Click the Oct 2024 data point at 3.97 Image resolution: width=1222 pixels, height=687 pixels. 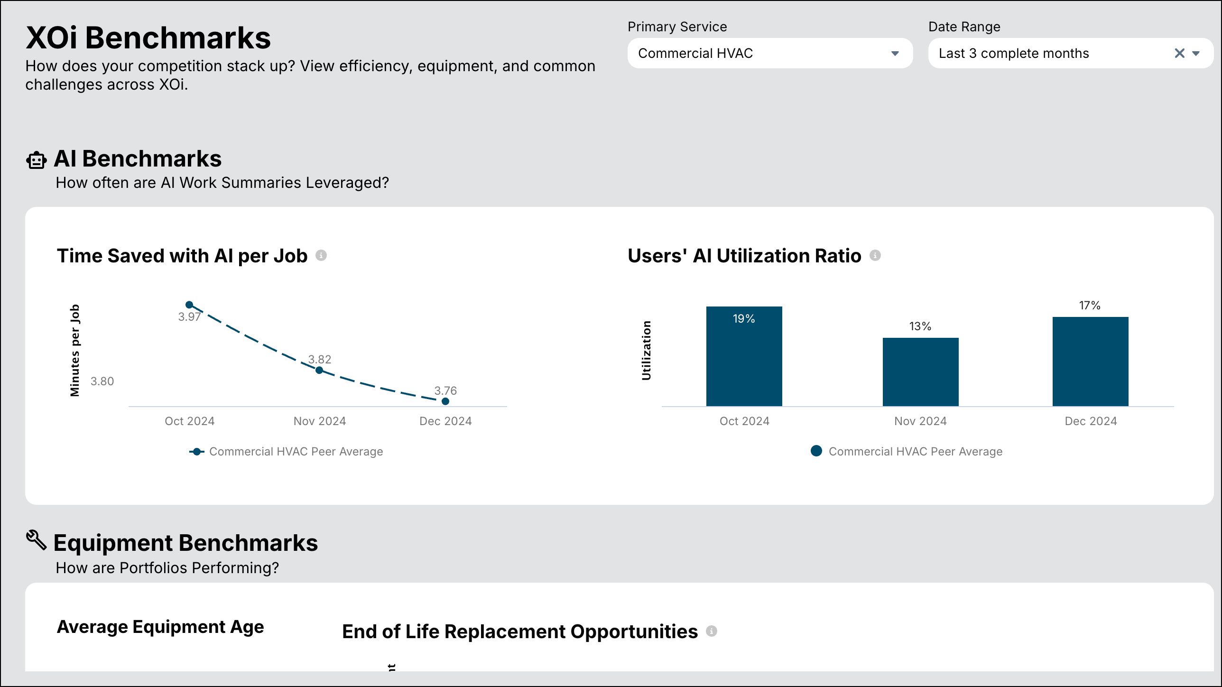point(189,305)
